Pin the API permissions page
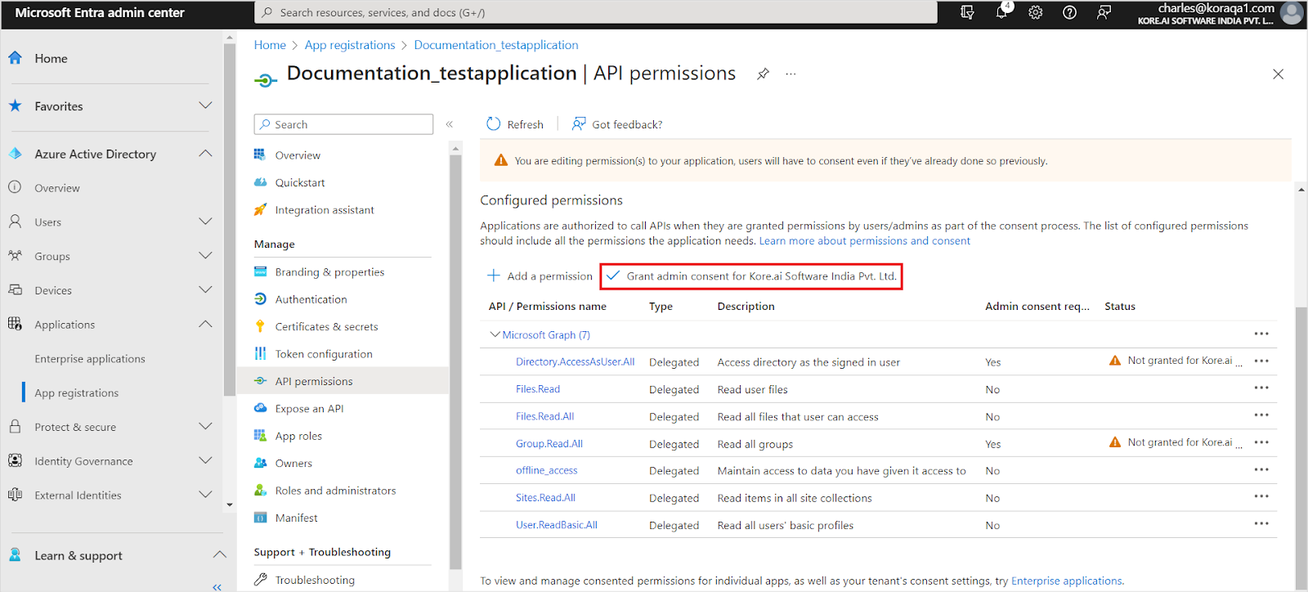 763,74
